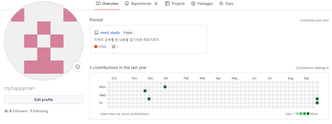Open the react_study repository link

coord(110,32)
